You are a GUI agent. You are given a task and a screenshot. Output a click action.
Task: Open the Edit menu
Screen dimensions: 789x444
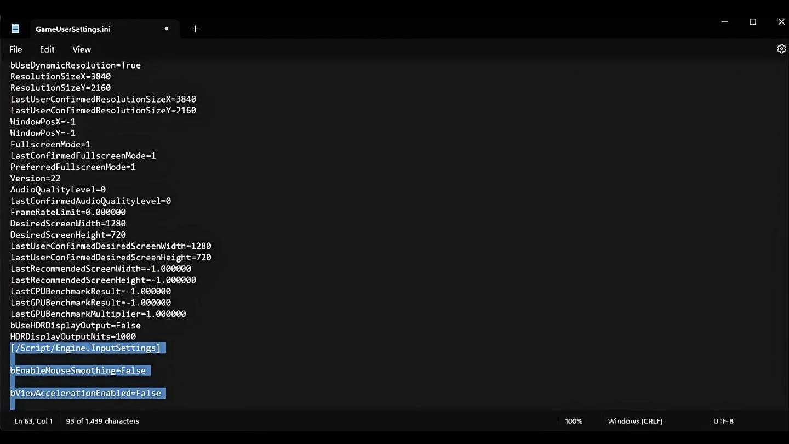click(47, 49)
